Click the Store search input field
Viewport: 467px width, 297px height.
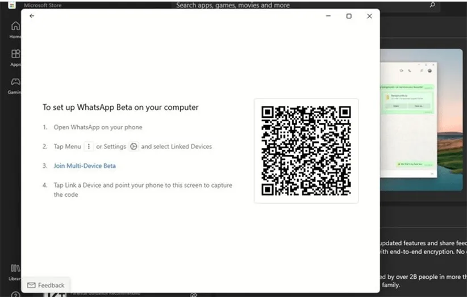[x=295, y=5]
